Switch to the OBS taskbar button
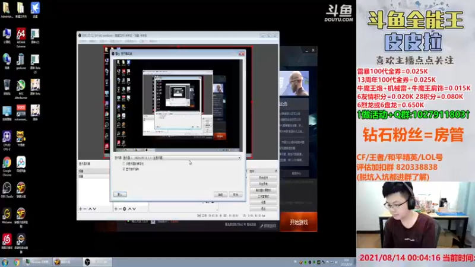 pos(97,262)
